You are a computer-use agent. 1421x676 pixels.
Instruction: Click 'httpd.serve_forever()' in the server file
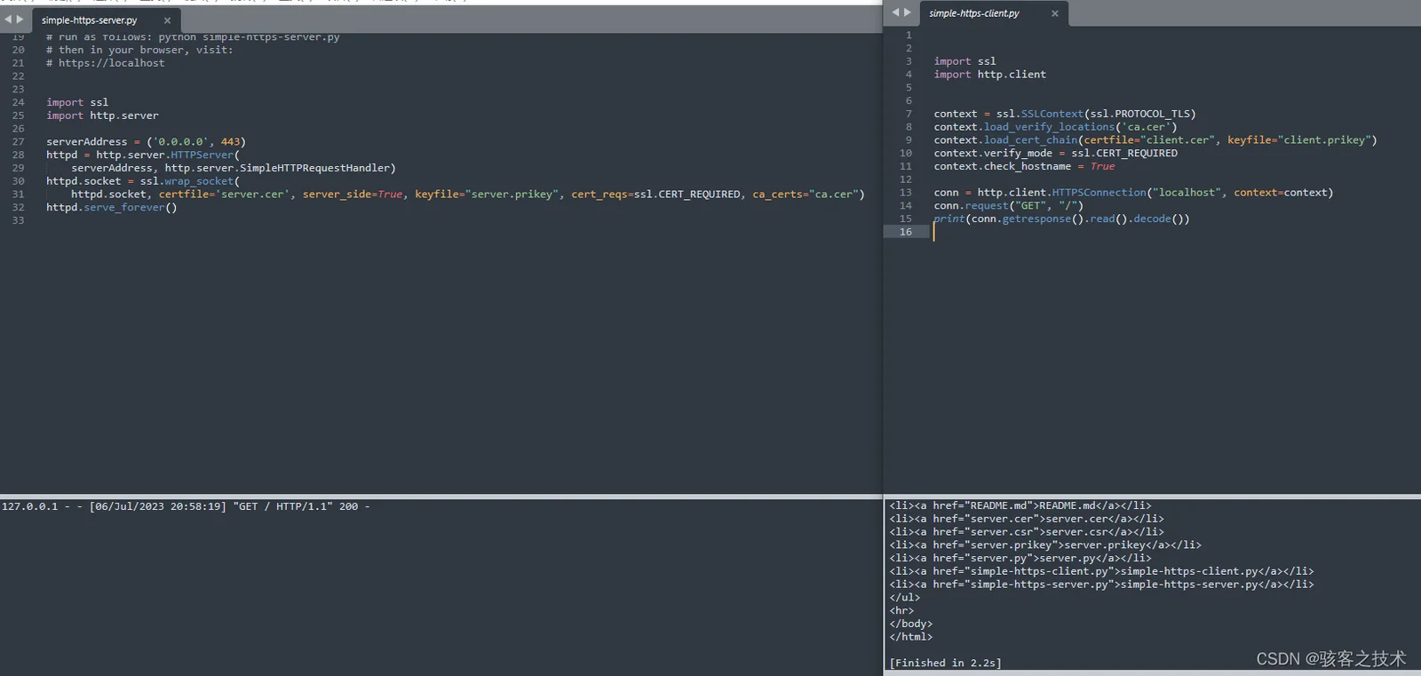112,207
